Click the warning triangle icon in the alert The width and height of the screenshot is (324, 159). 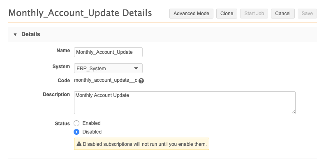pyautogui.click(x=79, y=144)
